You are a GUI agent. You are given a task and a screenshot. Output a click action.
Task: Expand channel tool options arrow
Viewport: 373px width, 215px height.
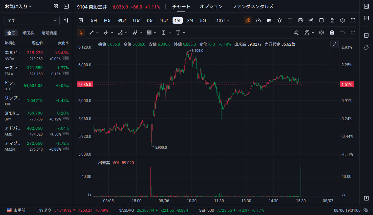pos(112,32)
